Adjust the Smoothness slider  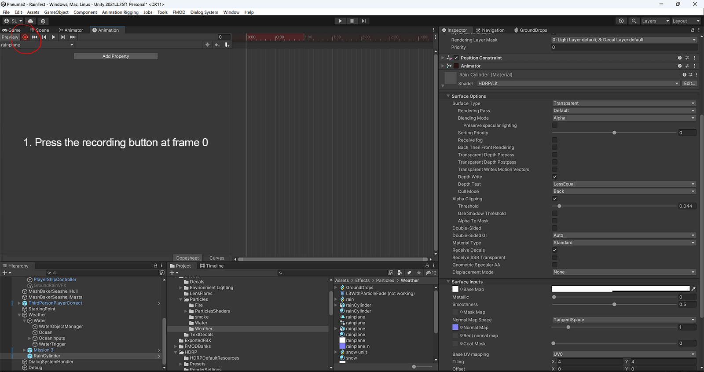(x=614, y=305)
